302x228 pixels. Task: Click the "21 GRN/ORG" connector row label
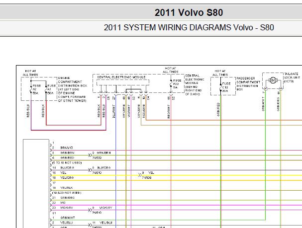click(x=63, y=198)
